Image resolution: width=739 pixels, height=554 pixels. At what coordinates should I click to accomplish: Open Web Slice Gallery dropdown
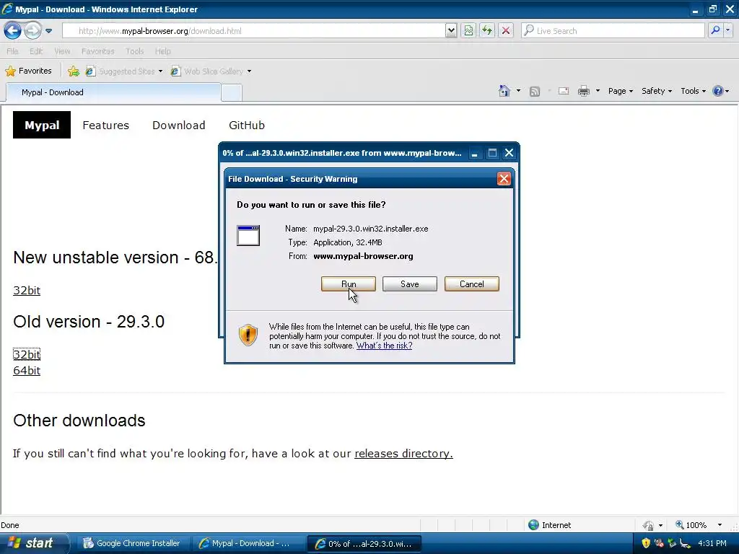(x=211, y=71)
